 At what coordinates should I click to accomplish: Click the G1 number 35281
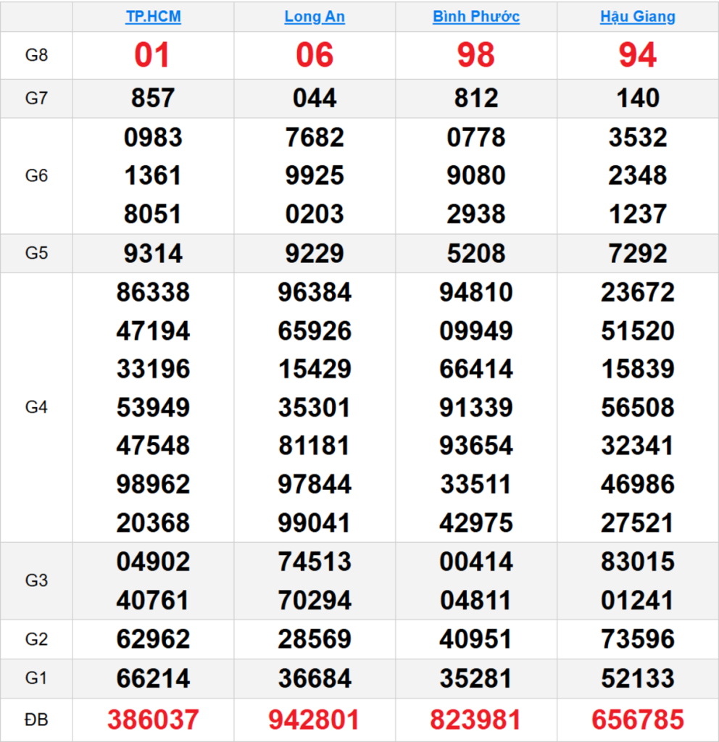click(475, 678)
